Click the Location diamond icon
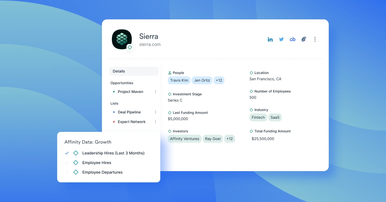 [252, 73]
